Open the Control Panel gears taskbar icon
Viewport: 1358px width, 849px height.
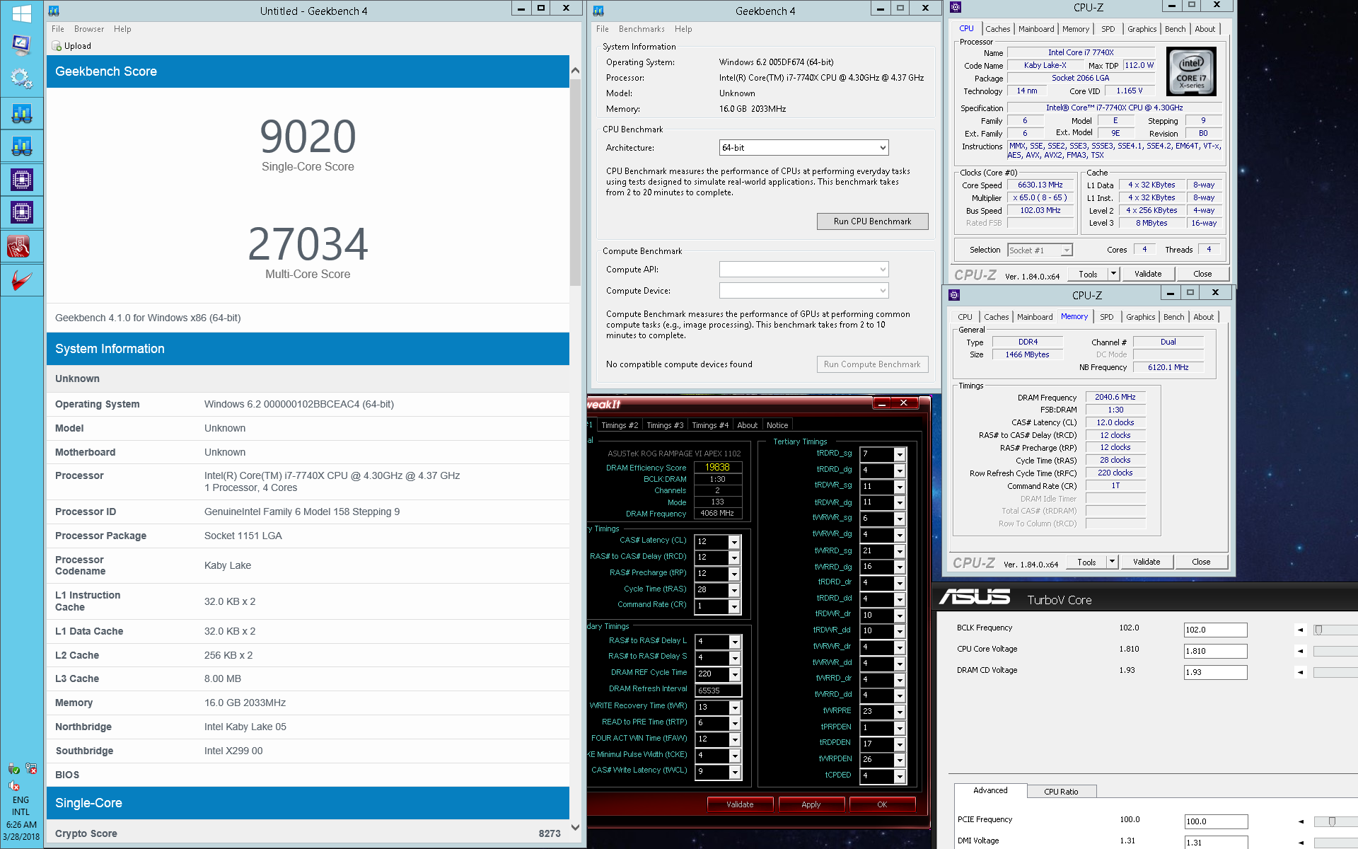(21, 78)
